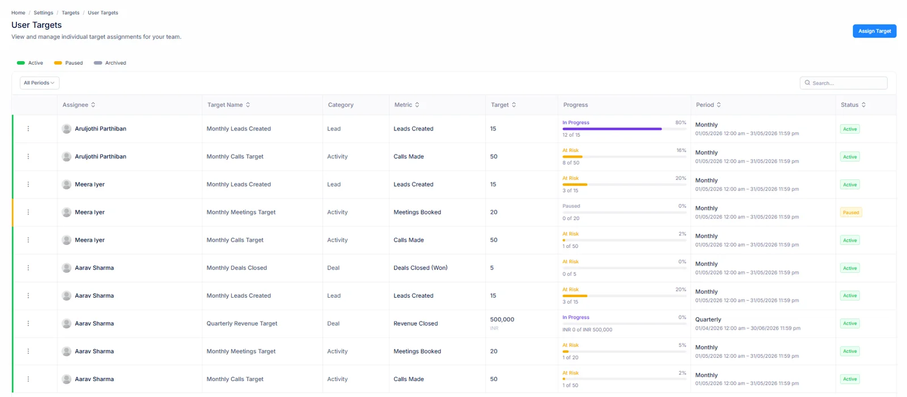The height and width of the screenshot is (397, 907).
Task: Open row menu for Quarterly Revenue Target
Action: [x=28, y=323]
